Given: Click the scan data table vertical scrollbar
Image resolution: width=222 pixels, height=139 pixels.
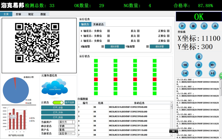Looking at the screenshot, I should [x=171, y=118].
